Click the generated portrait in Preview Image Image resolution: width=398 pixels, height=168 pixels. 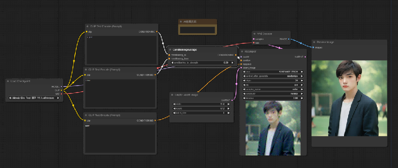(x=349, y=98)
